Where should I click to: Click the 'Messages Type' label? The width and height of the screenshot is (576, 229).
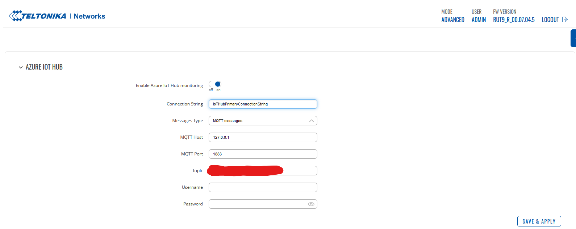(188, 121)
